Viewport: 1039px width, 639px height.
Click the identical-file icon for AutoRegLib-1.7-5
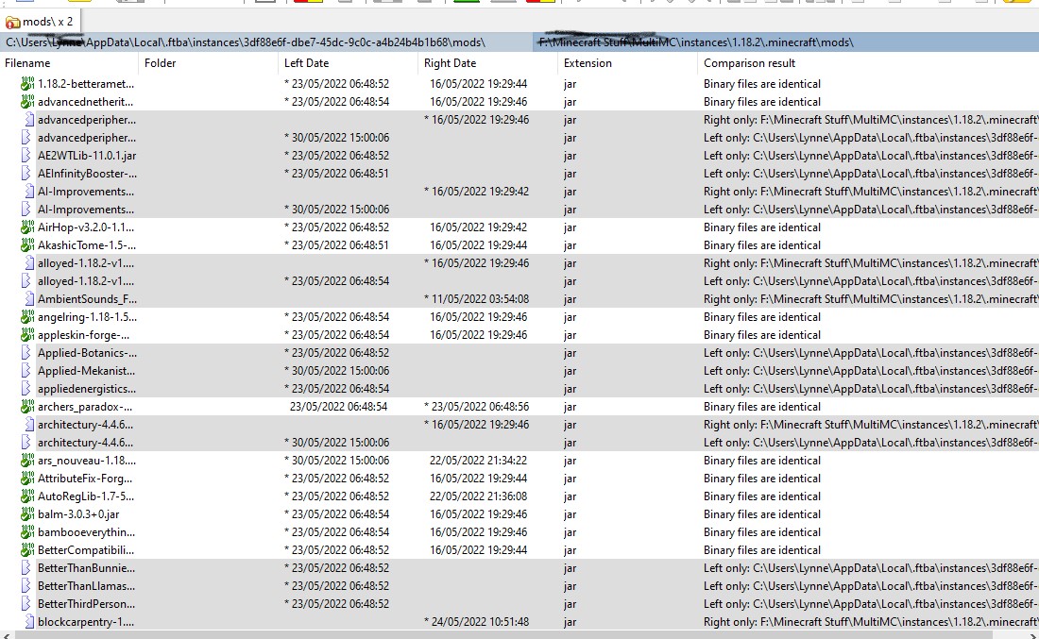(27, 496)
